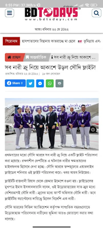Share article via Facebook Share button
This screenshot has width=103, height=229.
pyautogui.click(x=15, y=83)
